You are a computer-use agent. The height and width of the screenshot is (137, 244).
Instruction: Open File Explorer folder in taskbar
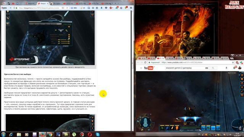coord(19,134)
